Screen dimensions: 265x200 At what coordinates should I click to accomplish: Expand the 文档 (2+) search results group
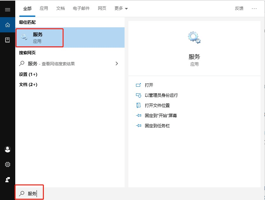point(28,84)
